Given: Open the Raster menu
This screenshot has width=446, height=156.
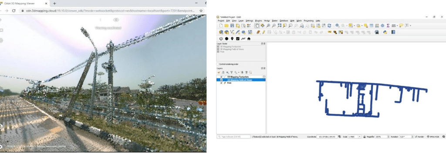Looking at the screenshot, I should [275, 21].
